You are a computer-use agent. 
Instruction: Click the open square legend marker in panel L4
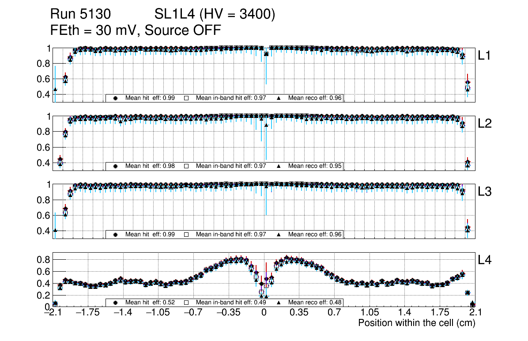pos(186,303)
